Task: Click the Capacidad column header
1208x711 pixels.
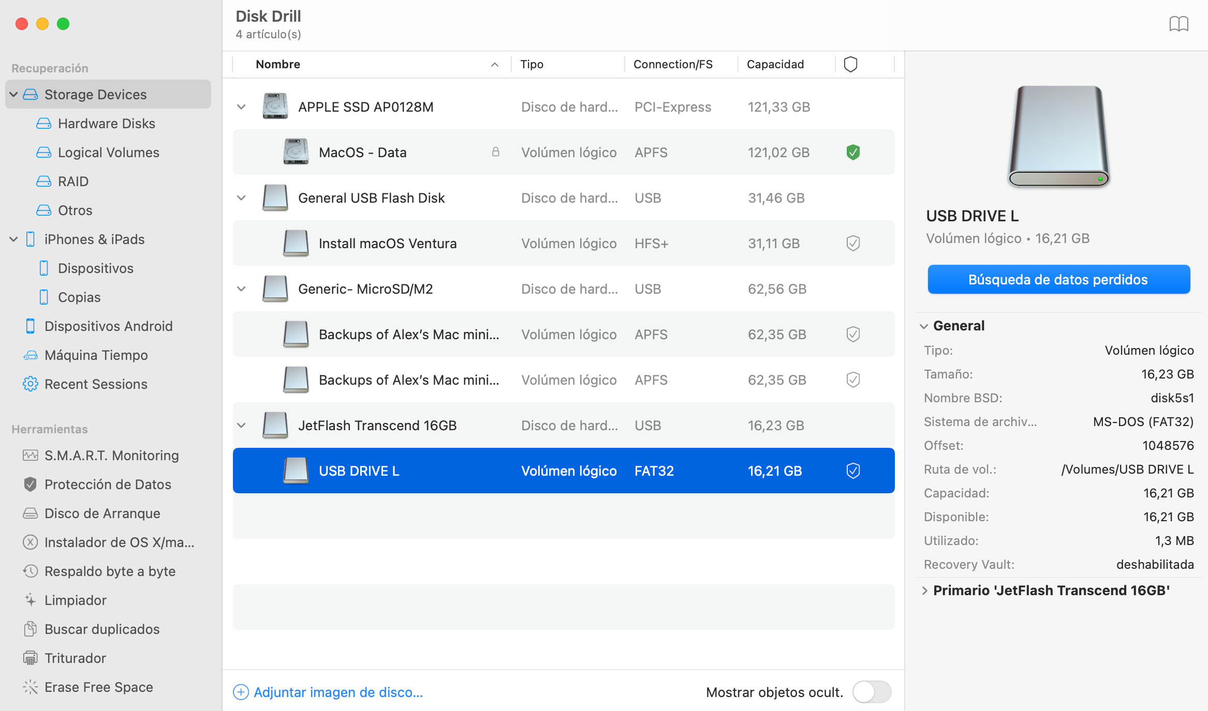Action: coord(775,64)
